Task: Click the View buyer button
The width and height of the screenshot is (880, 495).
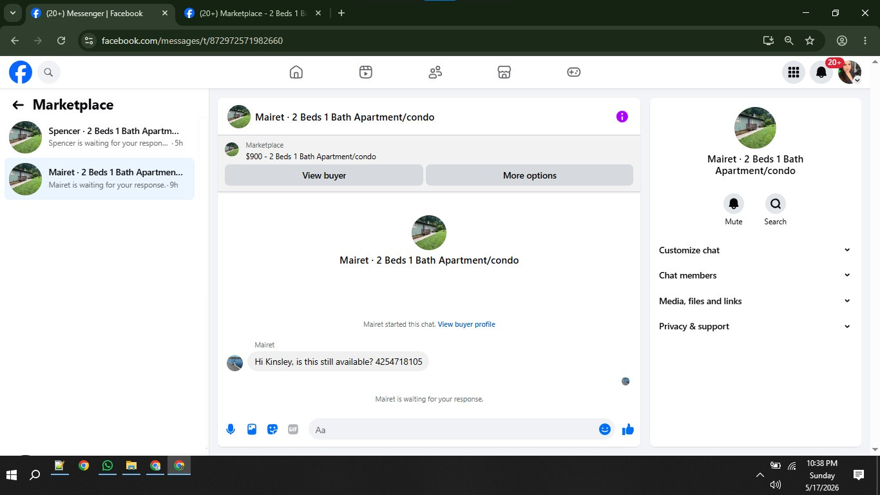Action: point(324,175)
